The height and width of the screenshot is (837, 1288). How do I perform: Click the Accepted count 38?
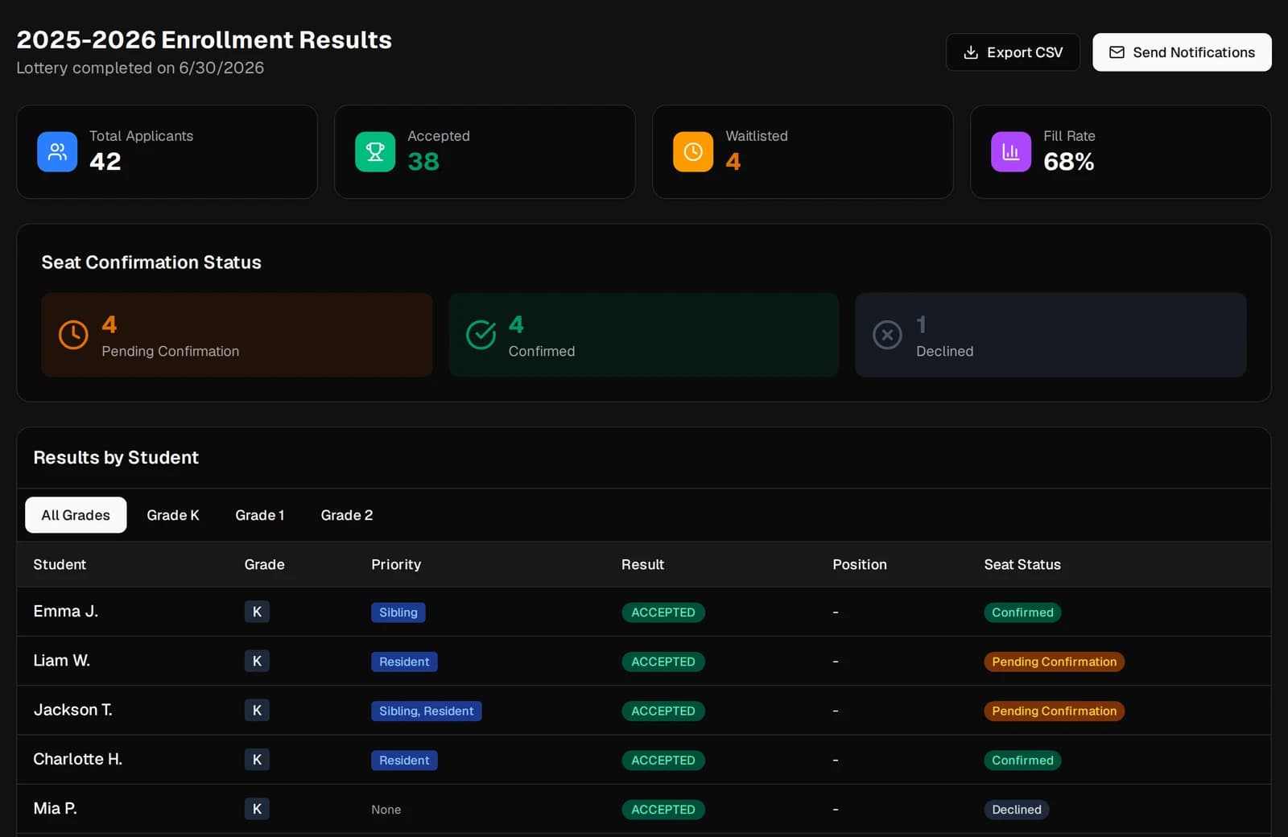[x=423, y=162]
